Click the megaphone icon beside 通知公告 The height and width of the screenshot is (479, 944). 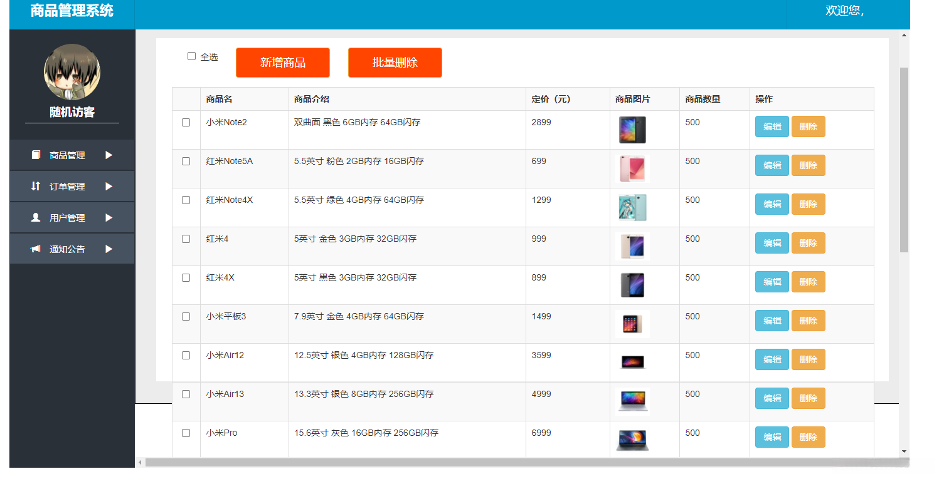click(x=36, y=249)
